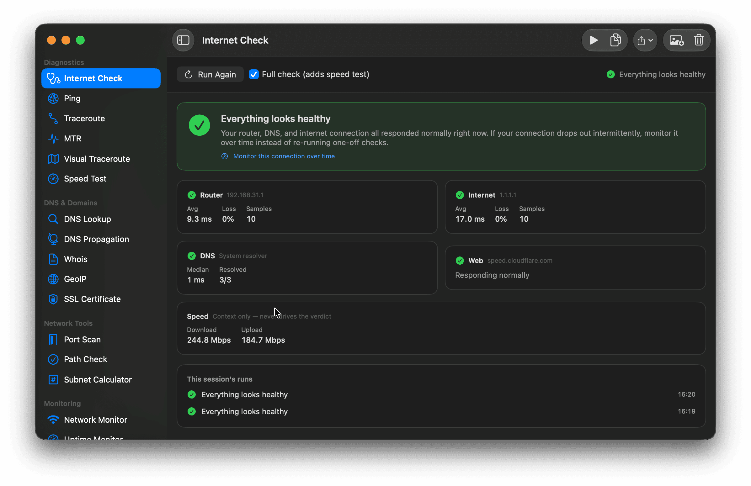Open Visual Traceroute from the sidebar
The width and height of the screenshot is (751, 486).
(101, 159)
